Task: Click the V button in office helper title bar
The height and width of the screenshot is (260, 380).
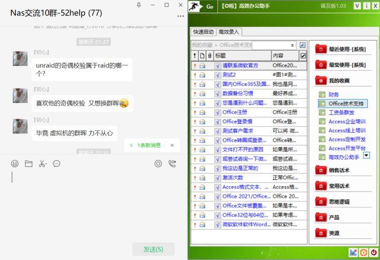Action: coord(357,6)
